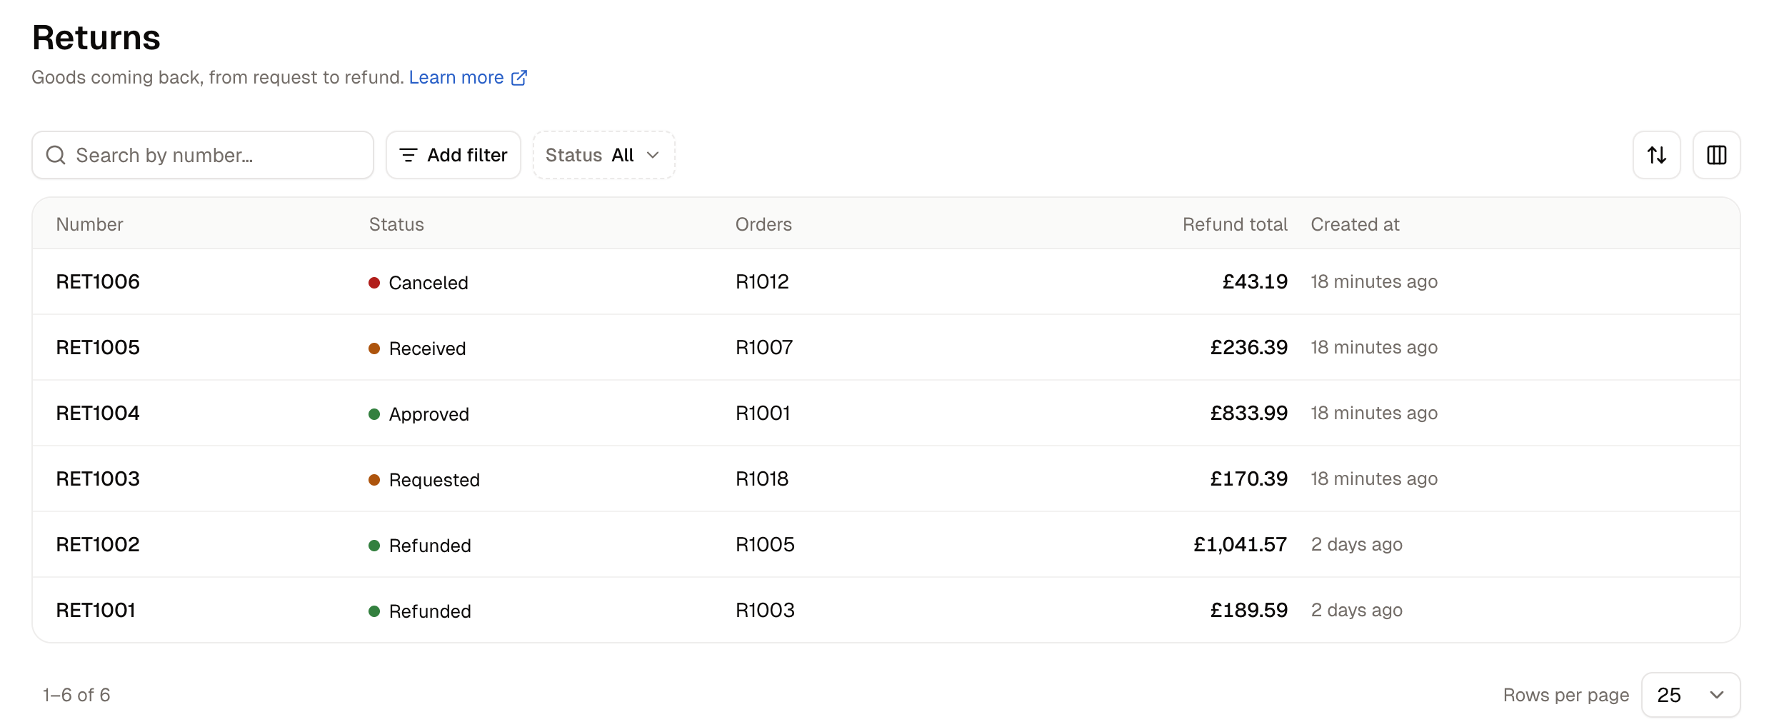Open return RET1002
Screen dimensions: 1774x727
coord(98,544)
